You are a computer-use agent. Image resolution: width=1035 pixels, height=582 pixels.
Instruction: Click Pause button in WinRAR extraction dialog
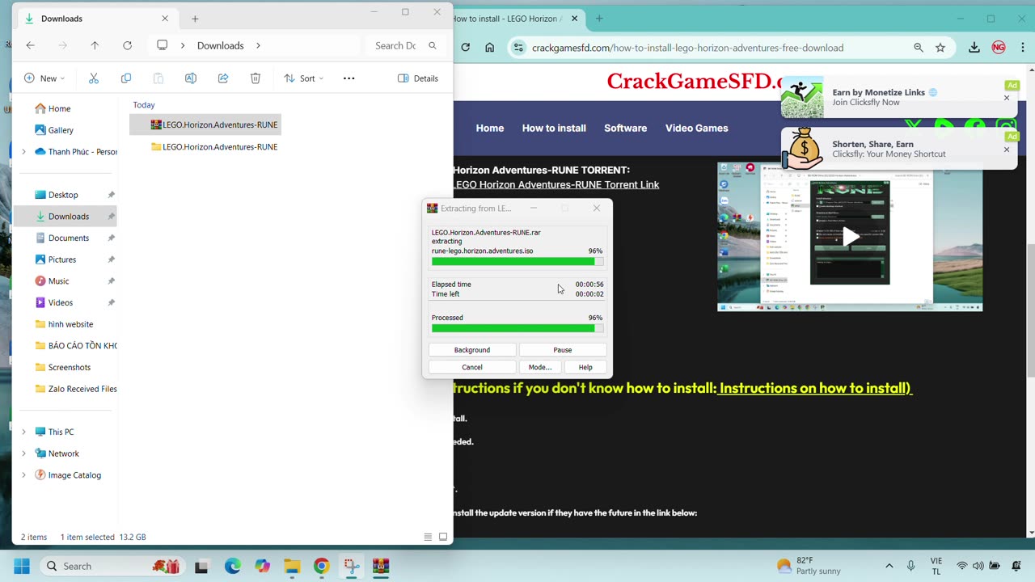(563, 350)
